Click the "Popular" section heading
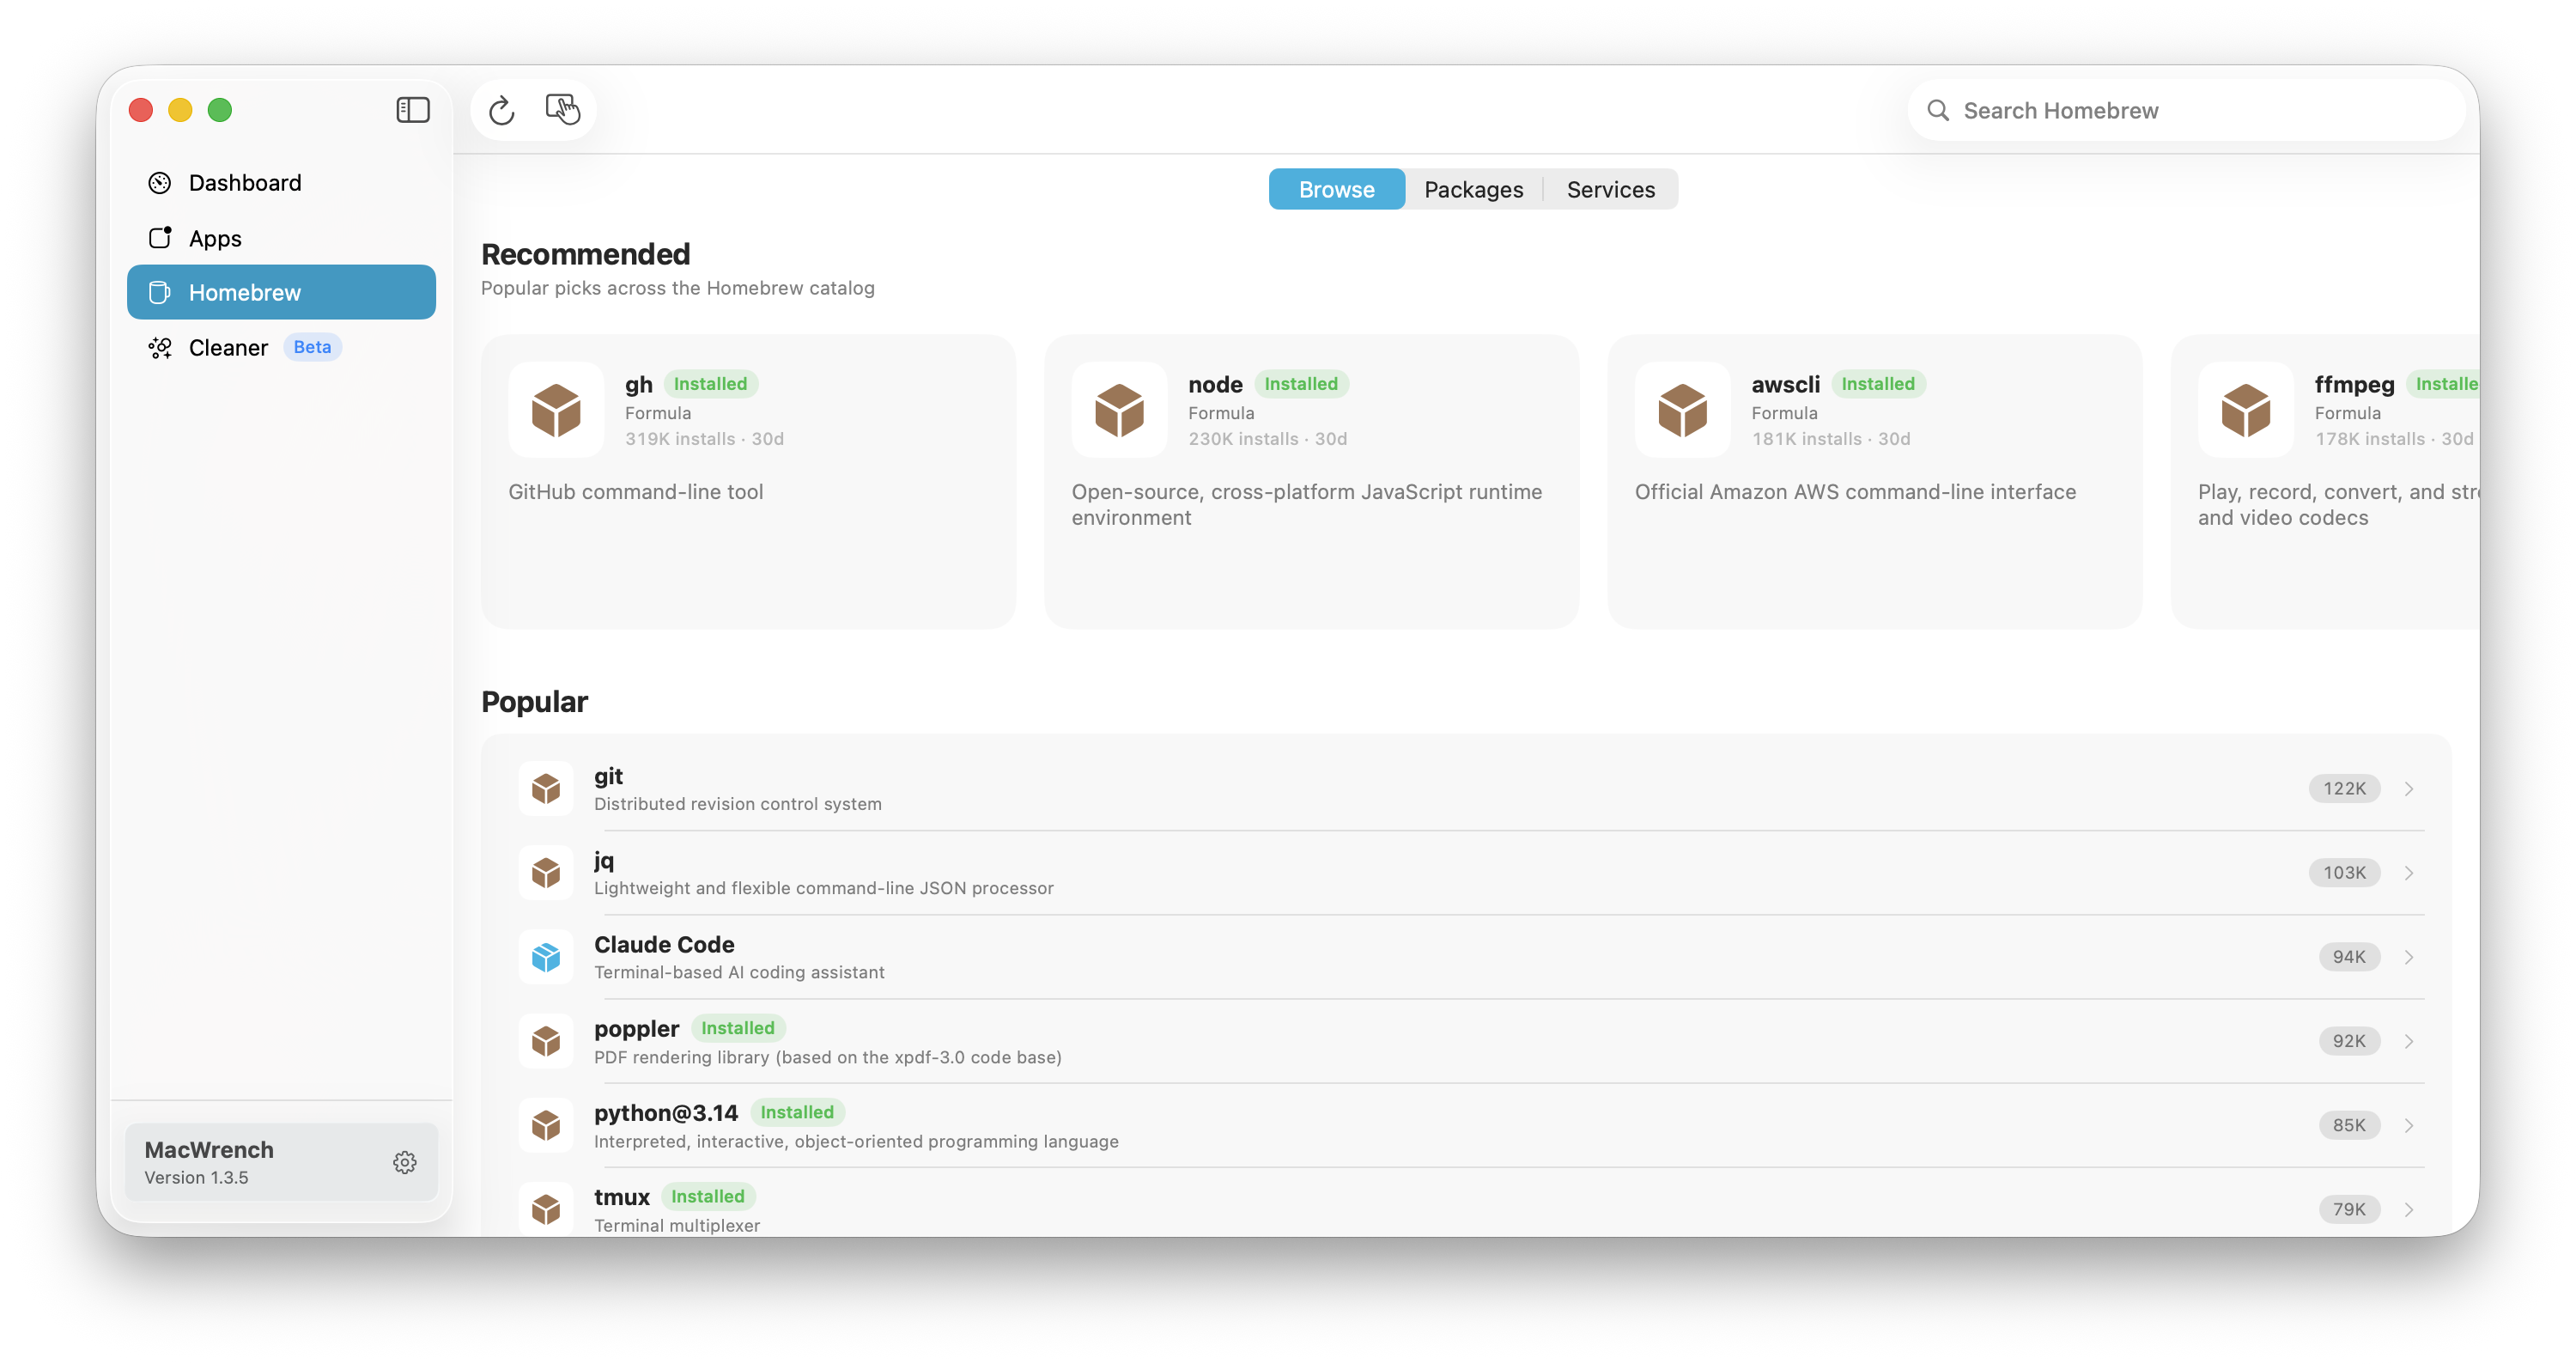Image resolution: width=2576 pixels, height=1364 pixels. click(x=534, y=702)
